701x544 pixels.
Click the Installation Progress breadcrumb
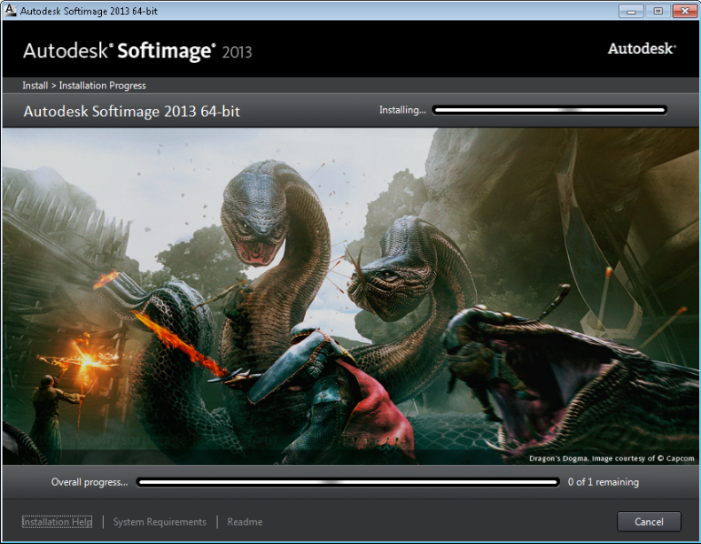pos(102,86)
